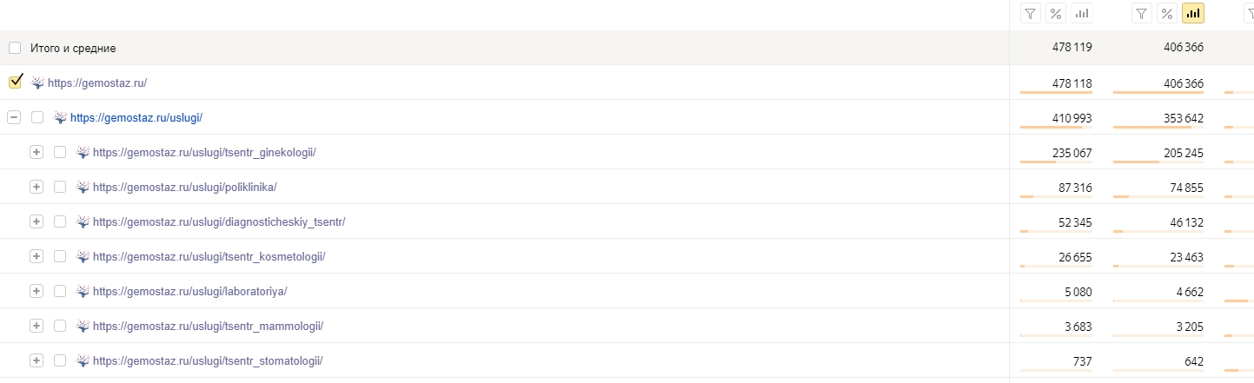
Task: Check the box for the poliklinika row
Action: 60,187
